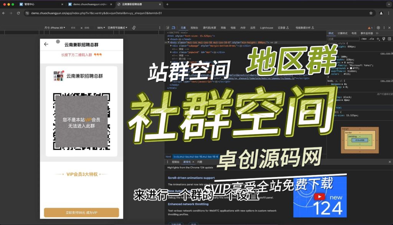This screenshot has width=393, height=225.
Task: Toggle the computed styles sidebar icon
Action: pyautogui.click(x=389, y=39)
